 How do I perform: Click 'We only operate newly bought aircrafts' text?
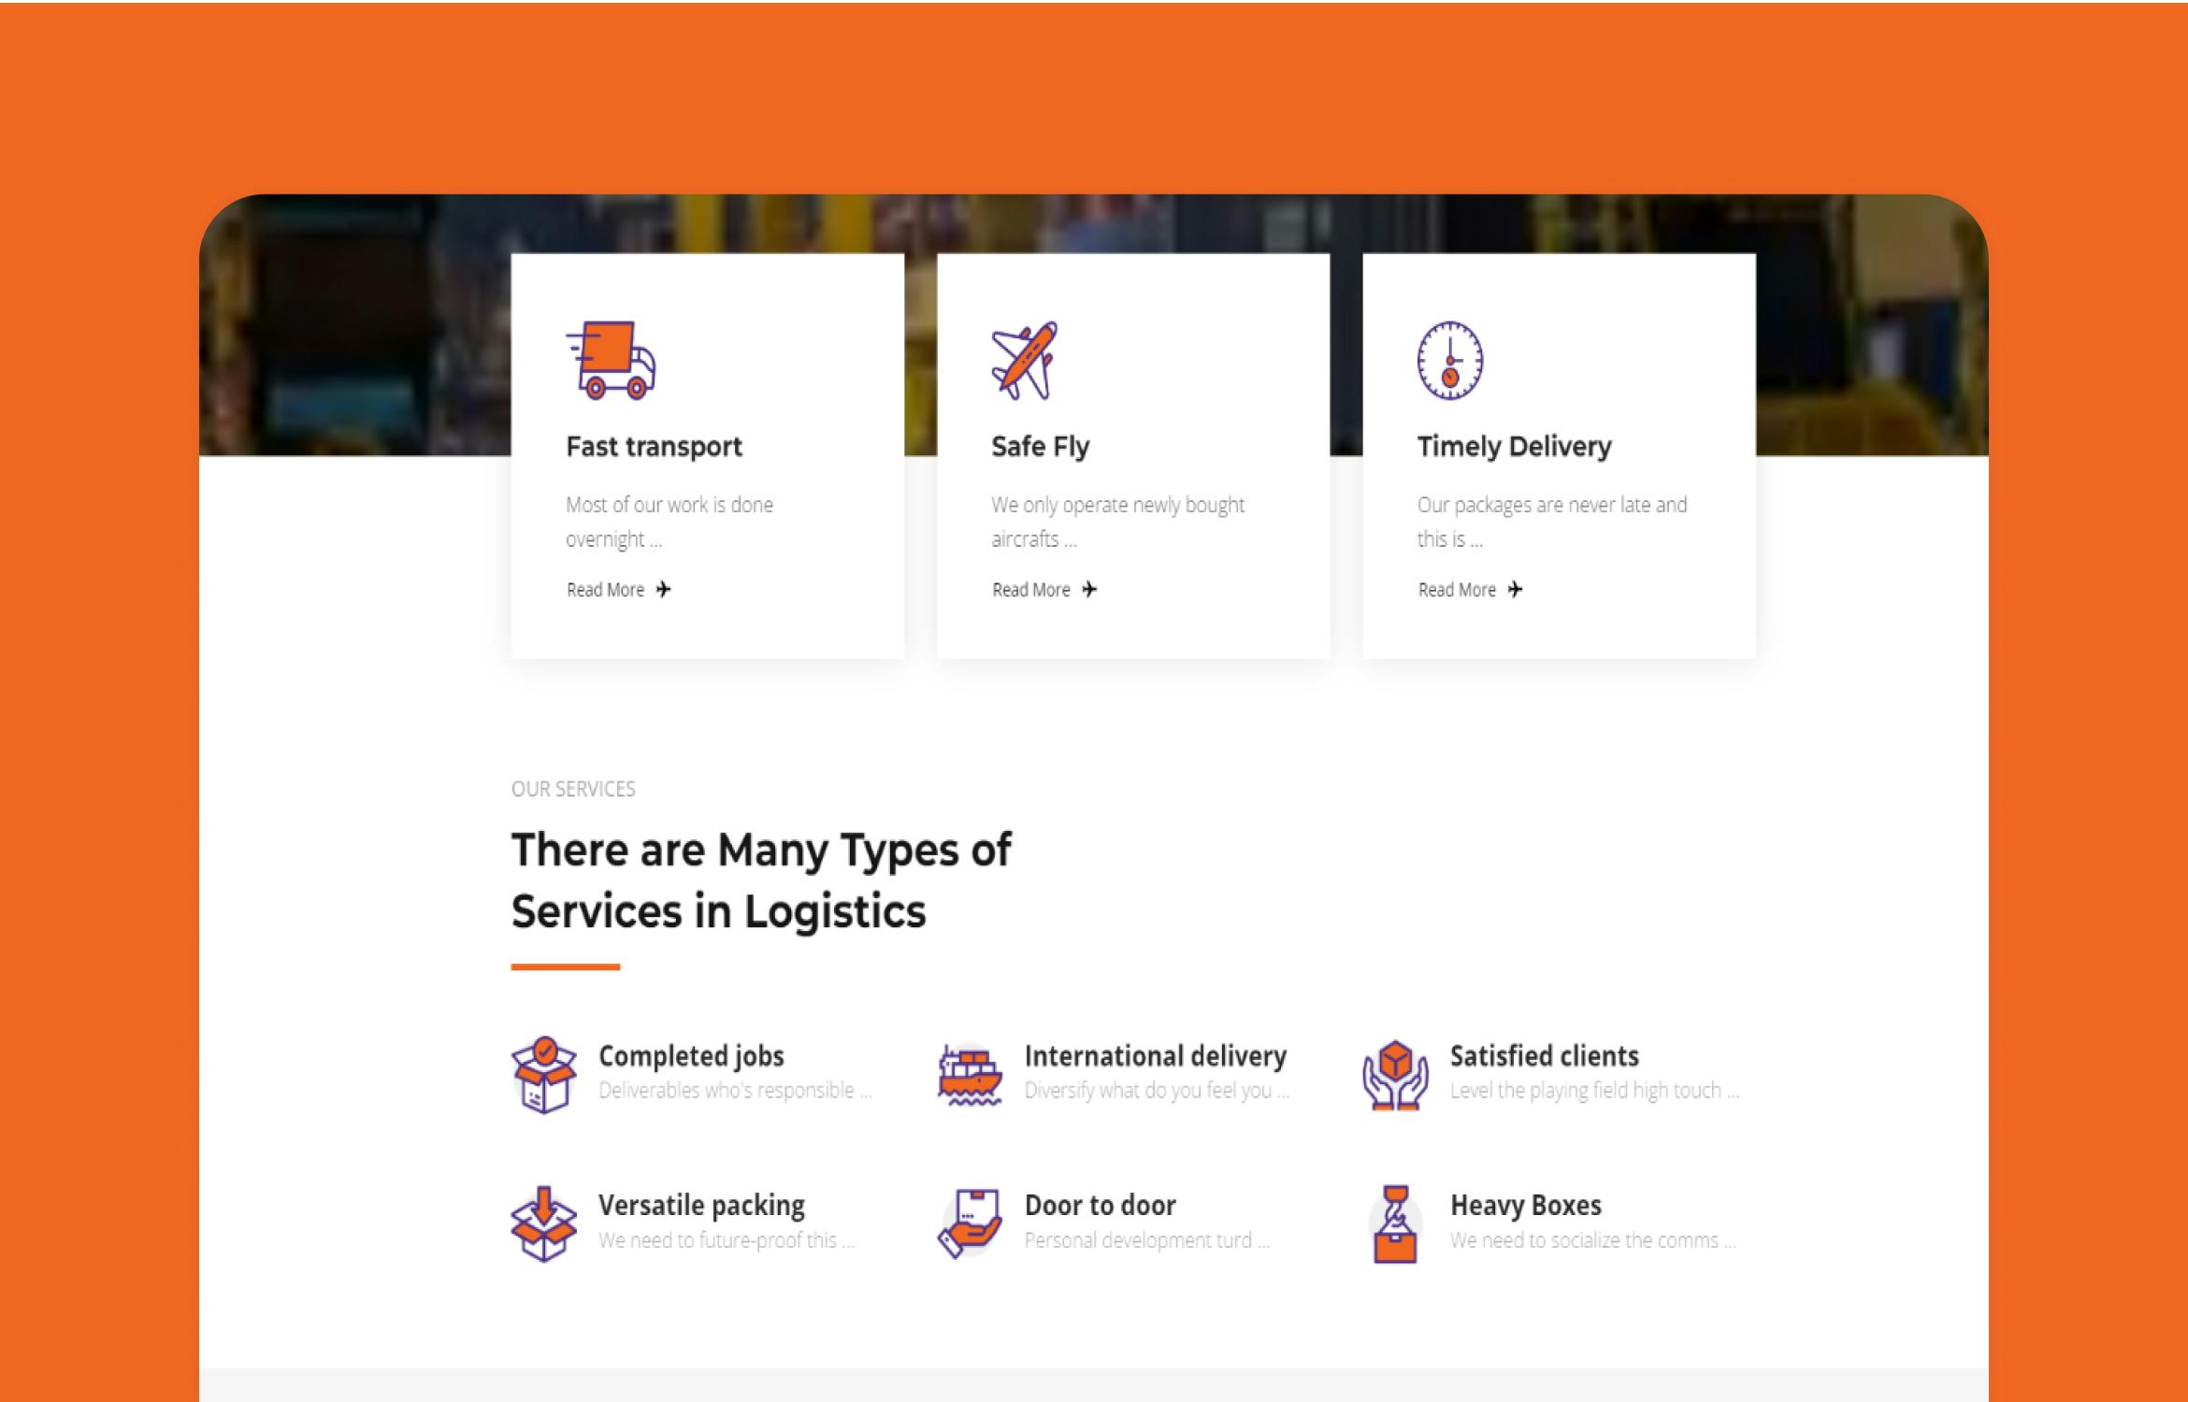pyautogui.click(x=1118, y=522)
